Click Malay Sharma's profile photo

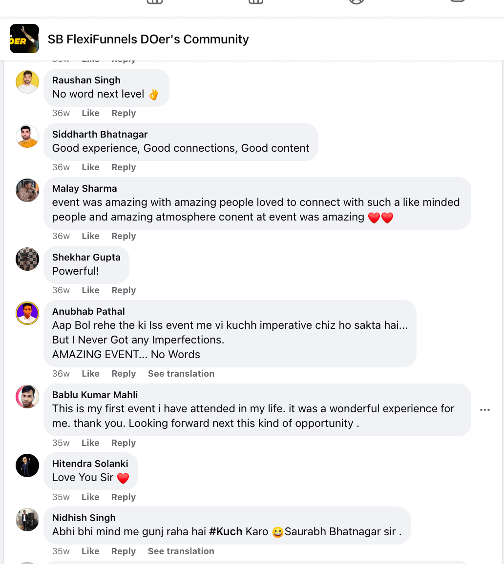(27, 190)
